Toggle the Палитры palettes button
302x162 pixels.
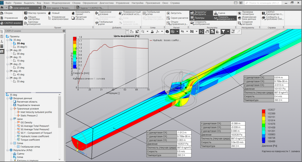coord(201,18)
